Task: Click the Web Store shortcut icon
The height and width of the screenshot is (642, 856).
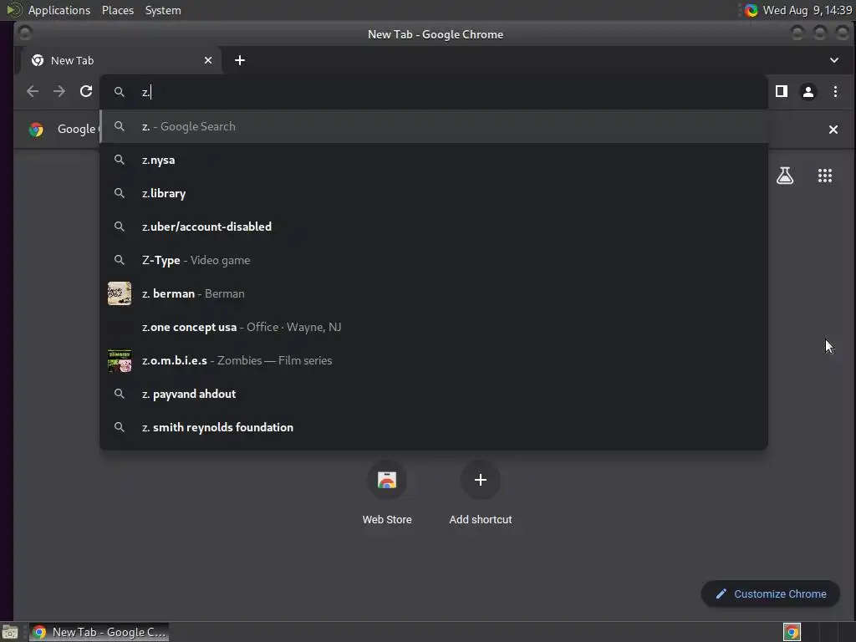Action: coord(387,480)
